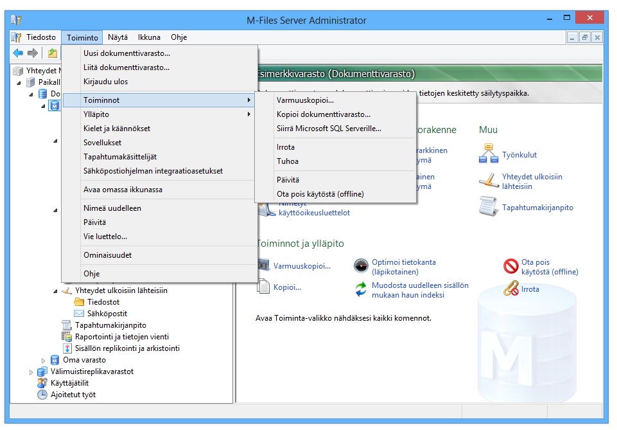Select Kielet ja käännökset menu item
Viewport: 617px width, 430px height.
pos(159,129)
